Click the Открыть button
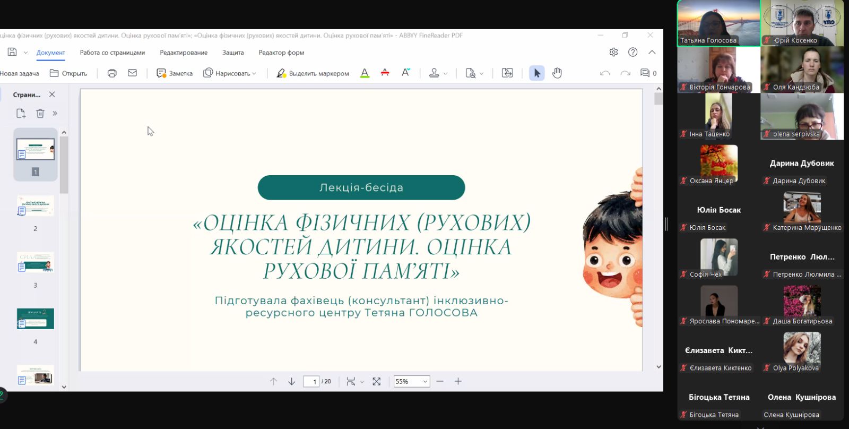 (x=68, y=73)
